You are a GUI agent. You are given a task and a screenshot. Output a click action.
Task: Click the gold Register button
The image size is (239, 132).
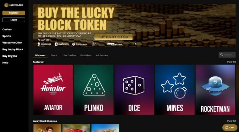[14, 13]
